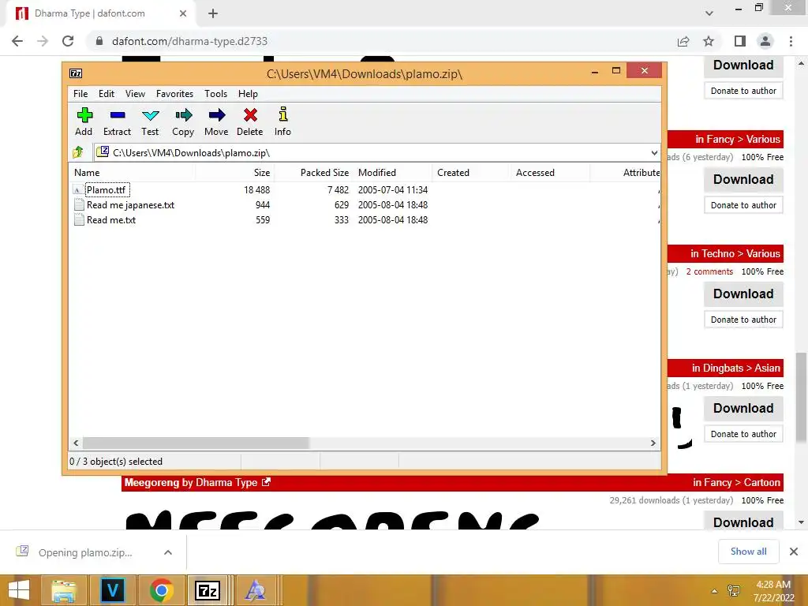Expand the plamo.zip download options chevron

click(x=168, y=552)
